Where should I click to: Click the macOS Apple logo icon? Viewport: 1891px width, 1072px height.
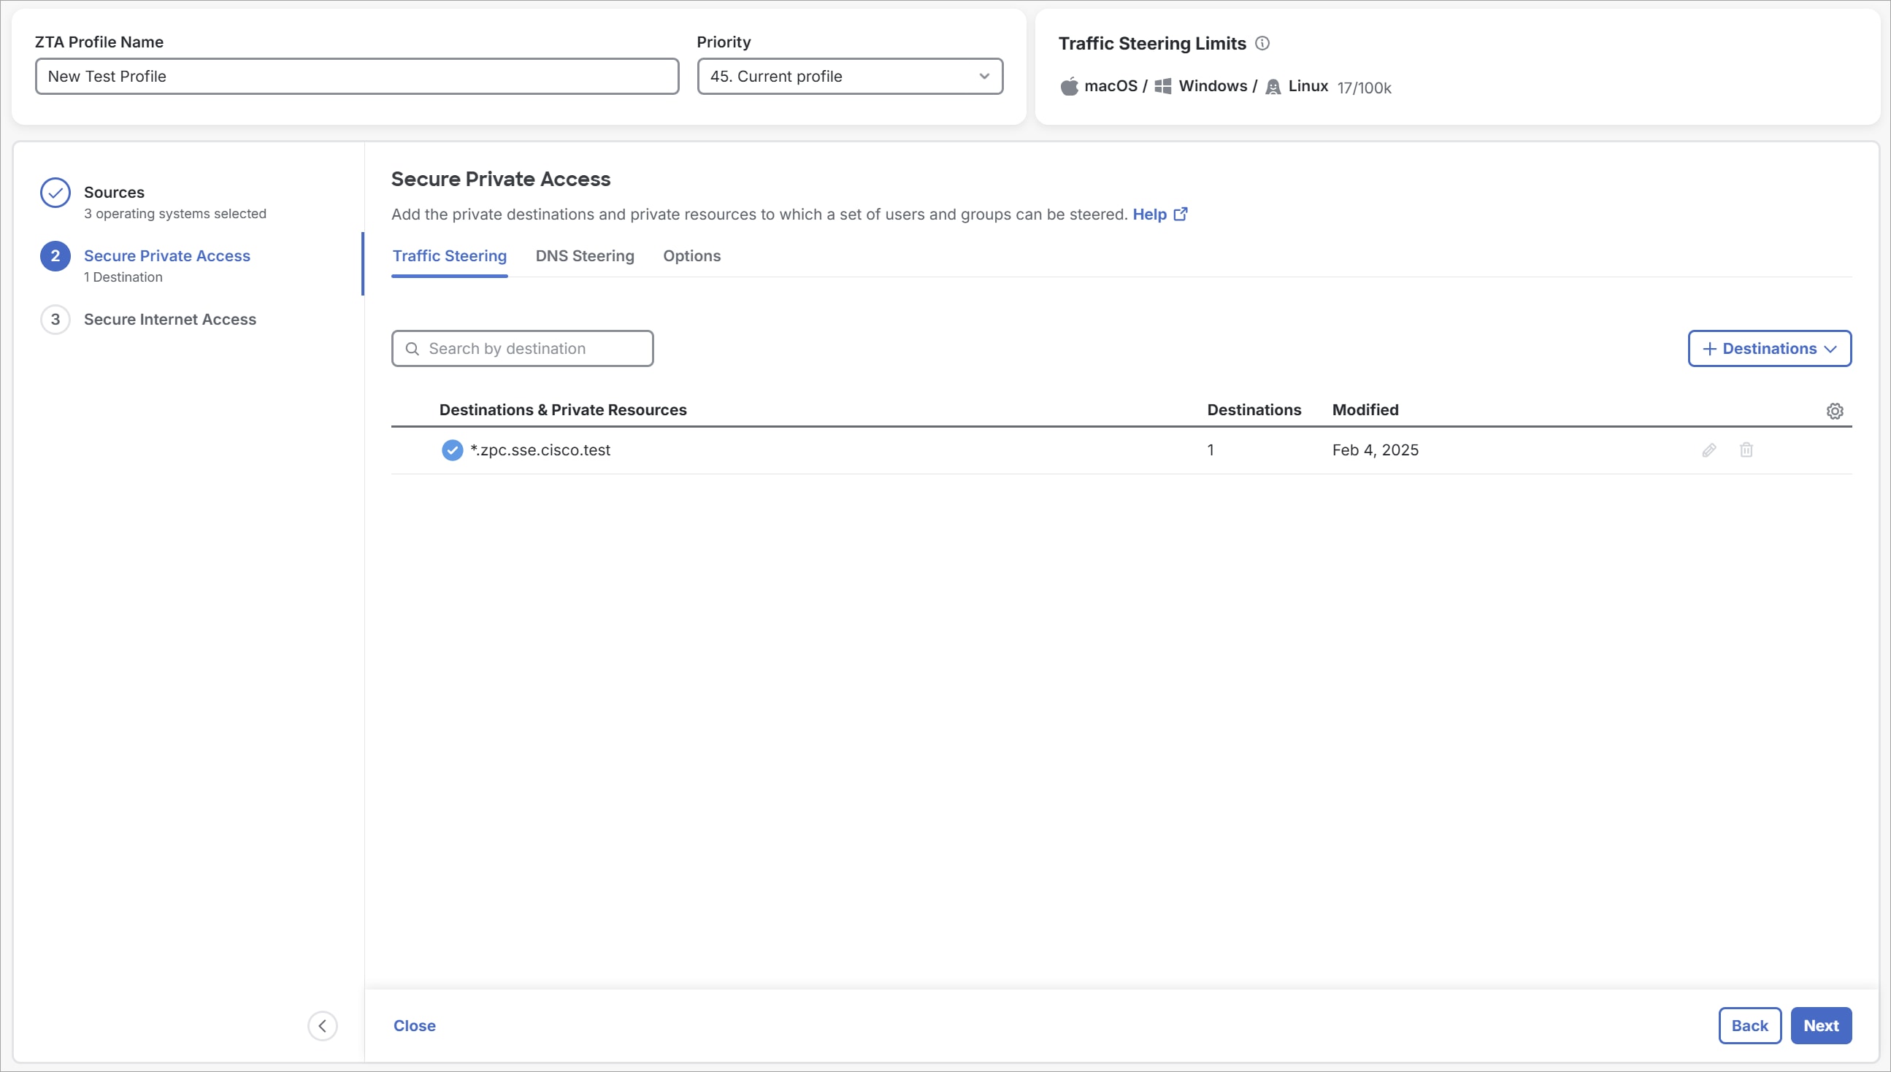coord(1069,86)
